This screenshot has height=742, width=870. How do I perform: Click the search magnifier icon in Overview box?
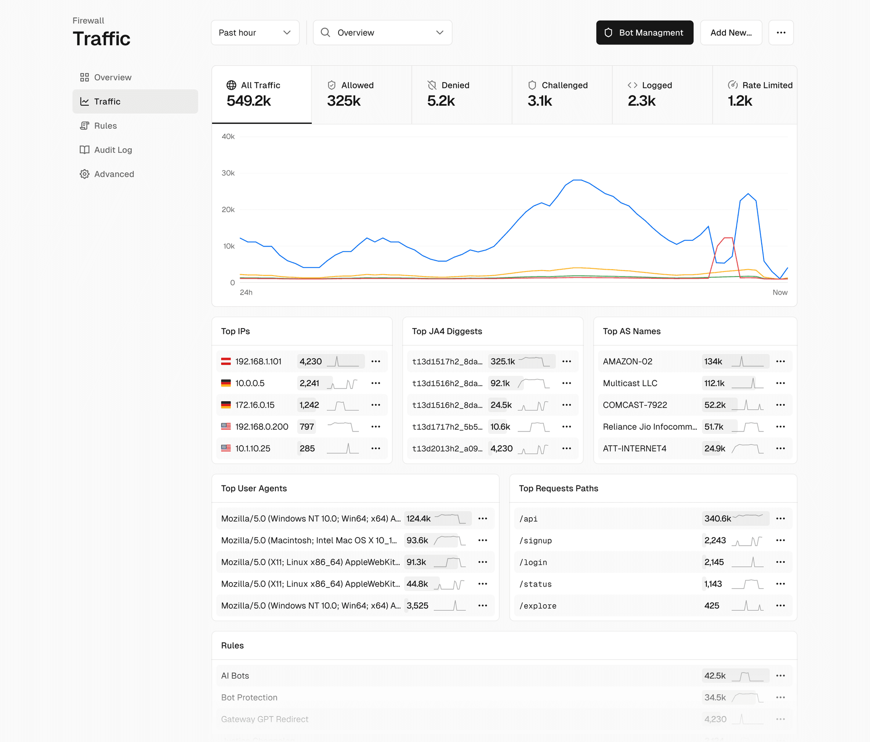click(x=325, y=33)
